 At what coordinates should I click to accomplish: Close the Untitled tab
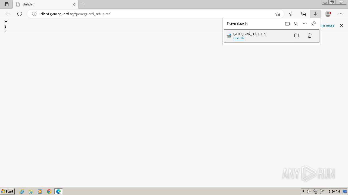point(74,4)
